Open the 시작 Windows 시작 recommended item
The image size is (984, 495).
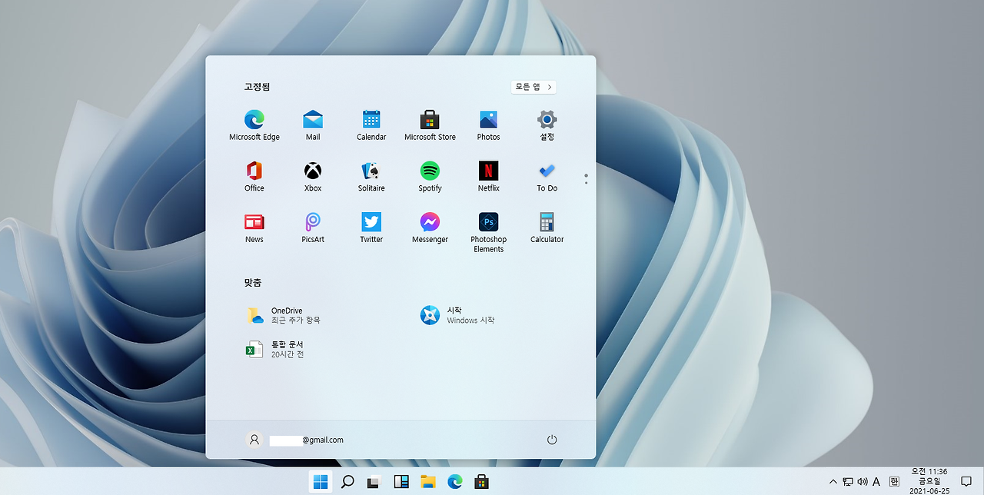tap(458, 315)
